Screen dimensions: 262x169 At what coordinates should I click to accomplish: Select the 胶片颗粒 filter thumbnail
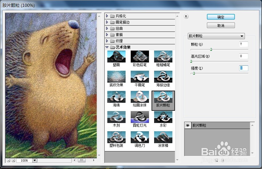pos(163,101)
